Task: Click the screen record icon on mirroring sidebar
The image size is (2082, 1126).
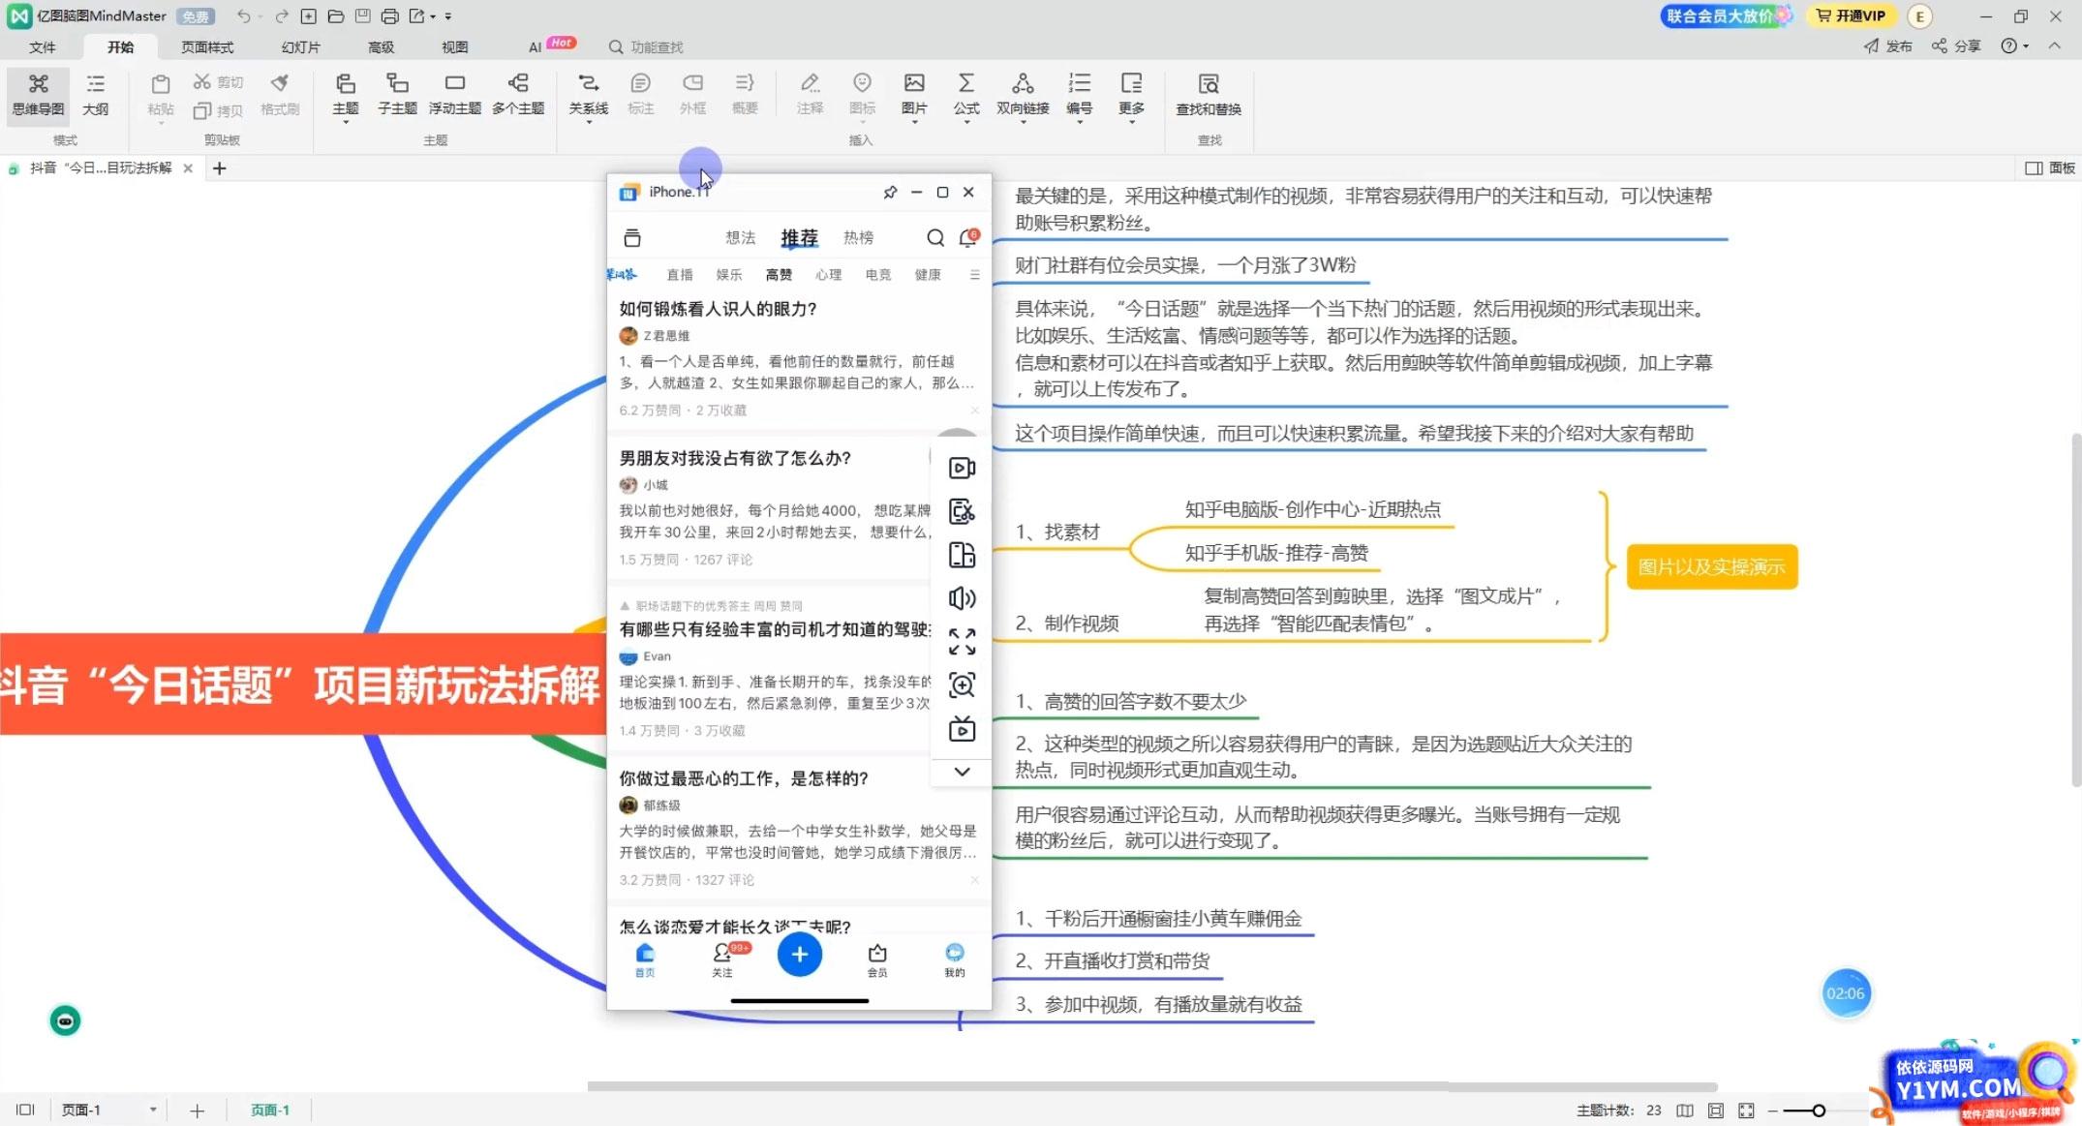Action: [962, 469]
